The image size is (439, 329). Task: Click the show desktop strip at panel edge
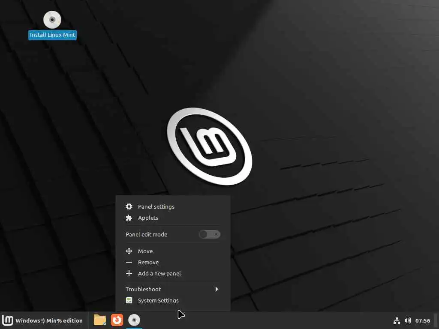pyautogui.click(x=436, y=320)
